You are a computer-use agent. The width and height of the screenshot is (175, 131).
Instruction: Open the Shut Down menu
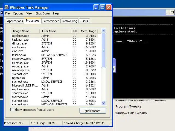(x=43, y=13)
